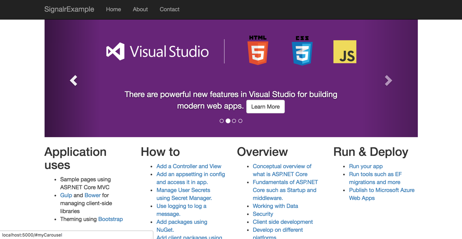This screenshot has height=239, width=462.
Task: Click the yellow JS logo
Action: pyautogui.click(x=345, y=52)
